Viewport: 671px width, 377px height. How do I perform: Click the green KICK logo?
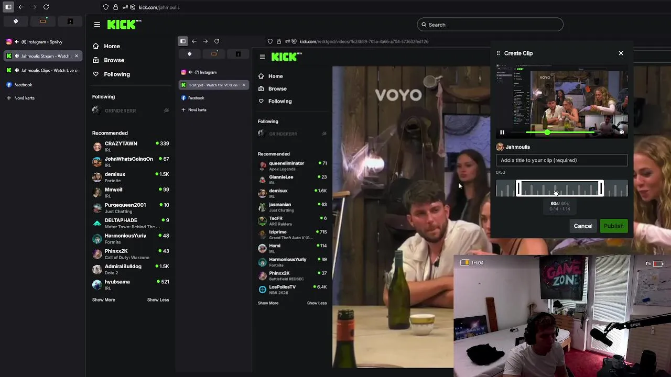coord(124,24)
